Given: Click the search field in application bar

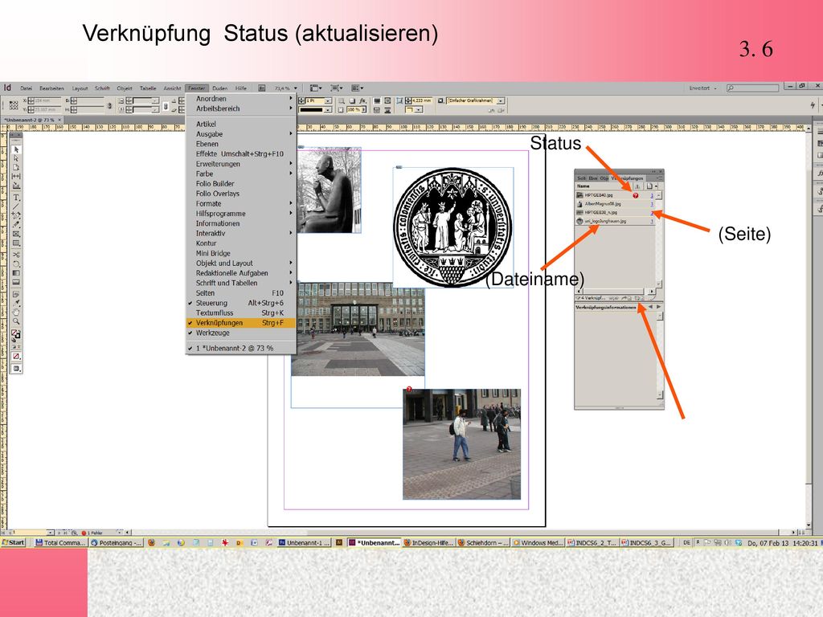Looking at the screenshot, I should click(752, 88).
